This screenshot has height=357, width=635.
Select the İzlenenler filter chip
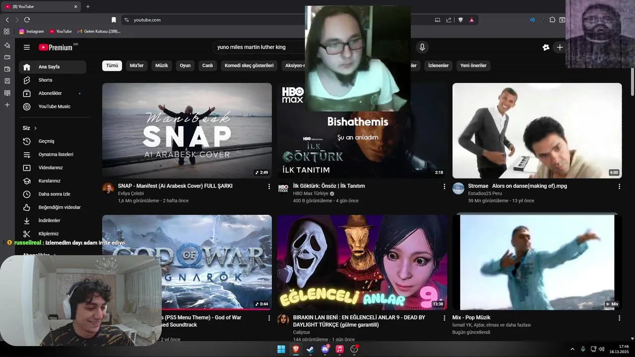point(439,65)
